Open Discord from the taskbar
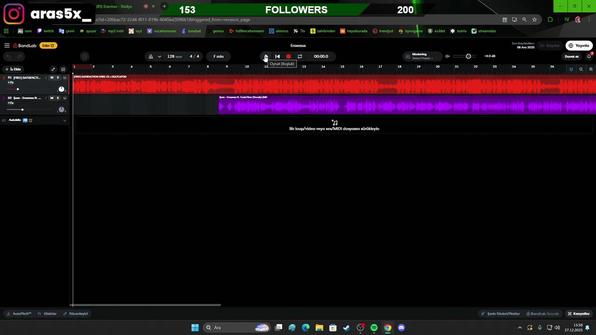The height and width of the screenshot is (335, 596). tap(401, 328)
